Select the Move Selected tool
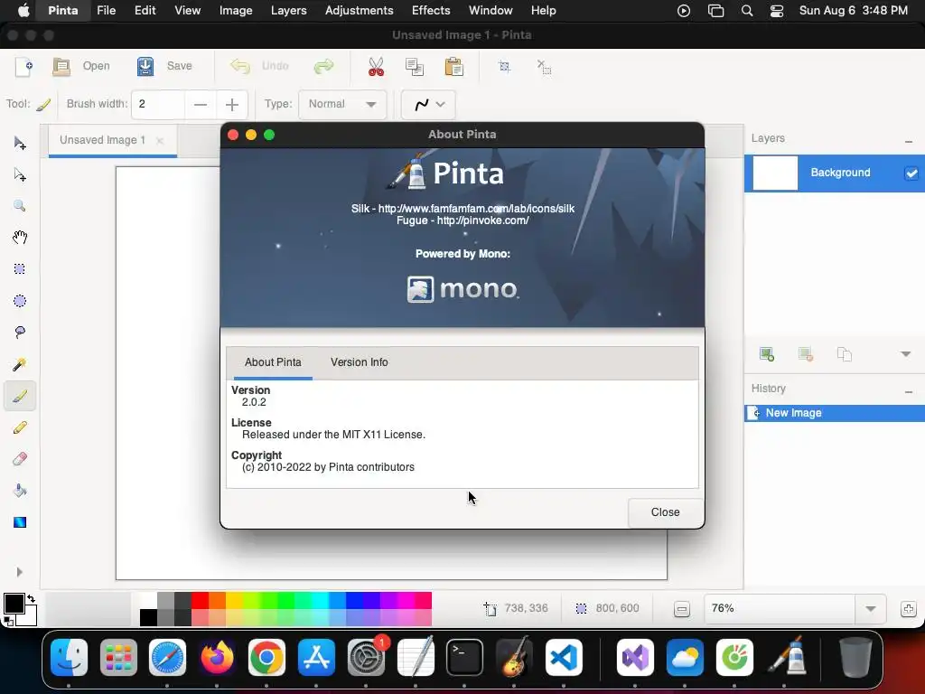Viewport: 925px width, 694px height. pyautogui.click(x=20, y=144)
